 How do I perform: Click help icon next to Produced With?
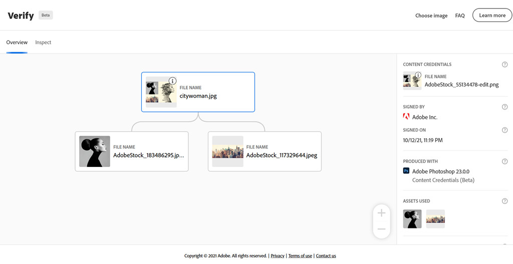[504, 161]
